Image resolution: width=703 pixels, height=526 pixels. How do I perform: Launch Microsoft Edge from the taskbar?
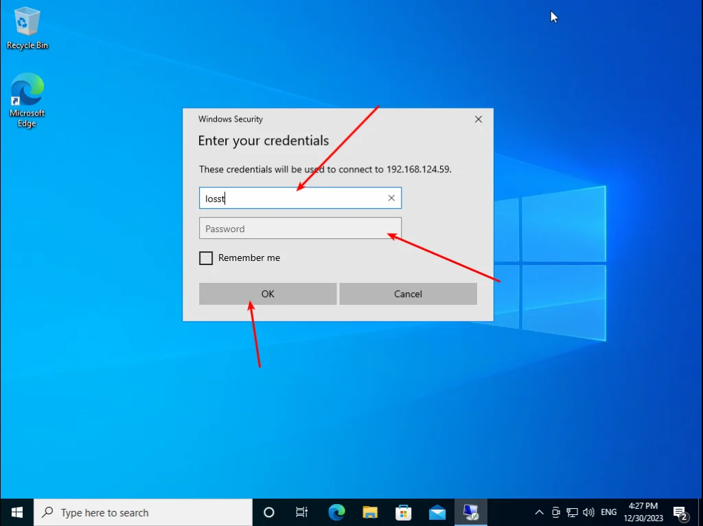click(x=336, y=512)
